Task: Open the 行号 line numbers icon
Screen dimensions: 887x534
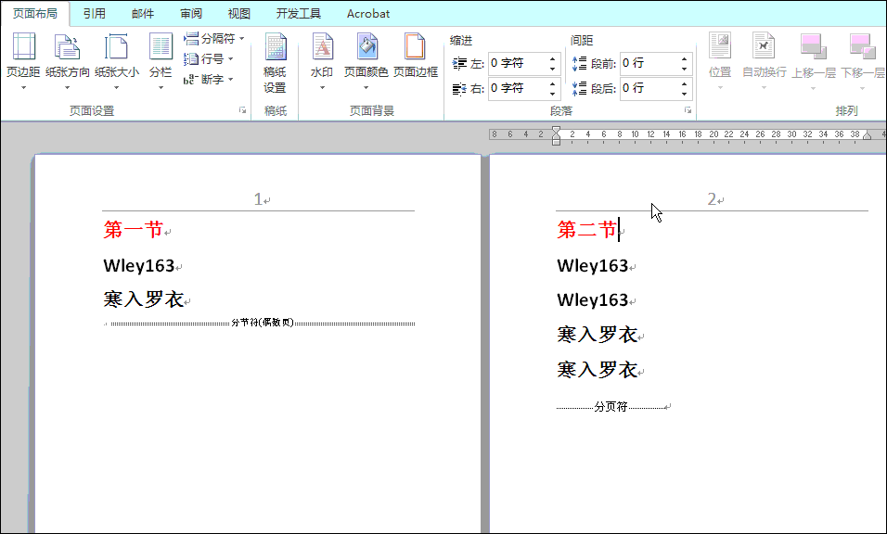Action: 191,58
